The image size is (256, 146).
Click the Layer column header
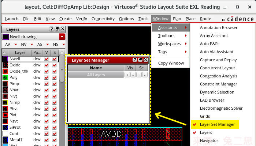click(20, 53)
